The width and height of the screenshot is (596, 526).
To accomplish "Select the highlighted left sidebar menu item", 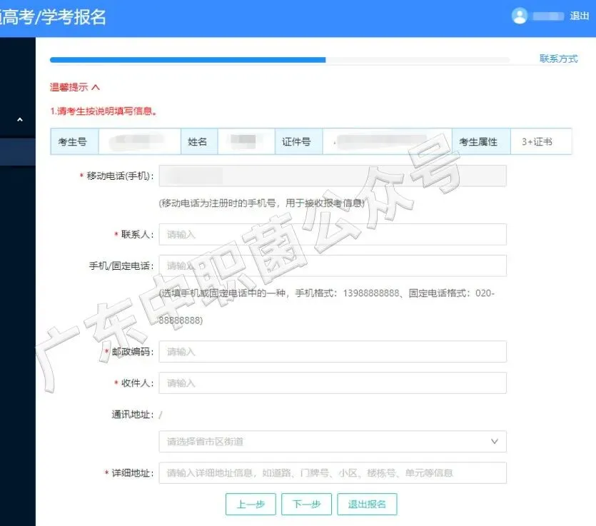I will (x=17, y=152).
